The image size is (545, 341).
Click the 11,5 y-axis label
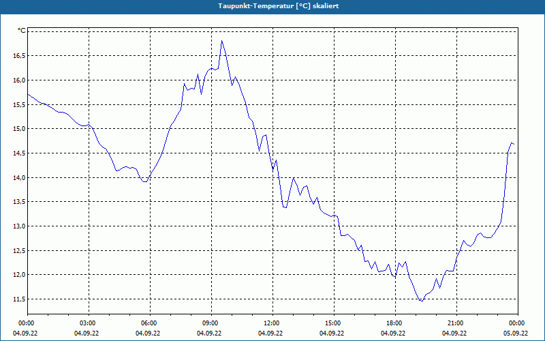(20, 299)
